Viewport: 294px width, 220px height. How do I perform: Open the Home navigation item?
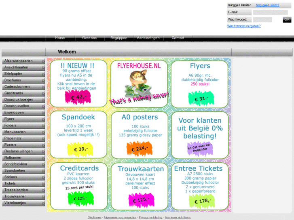click(60, 38)
